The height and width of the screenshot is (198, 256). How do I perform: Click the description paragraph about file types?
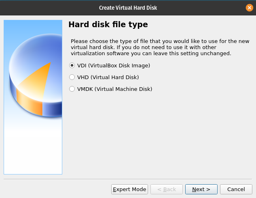point(160,47)
